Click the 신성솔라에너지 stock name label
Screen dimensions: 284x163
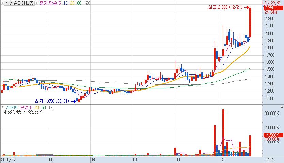pyautogui.click(x=19, y=3)
